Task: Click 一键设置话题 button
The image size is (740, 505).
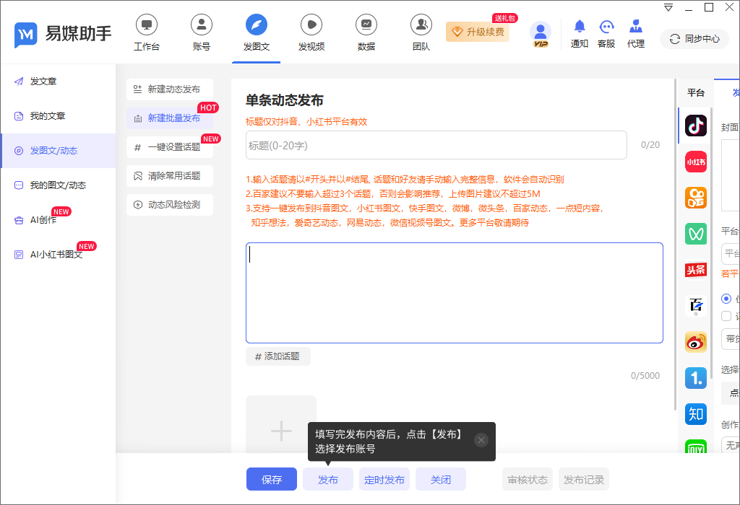Action: (169, 147)
